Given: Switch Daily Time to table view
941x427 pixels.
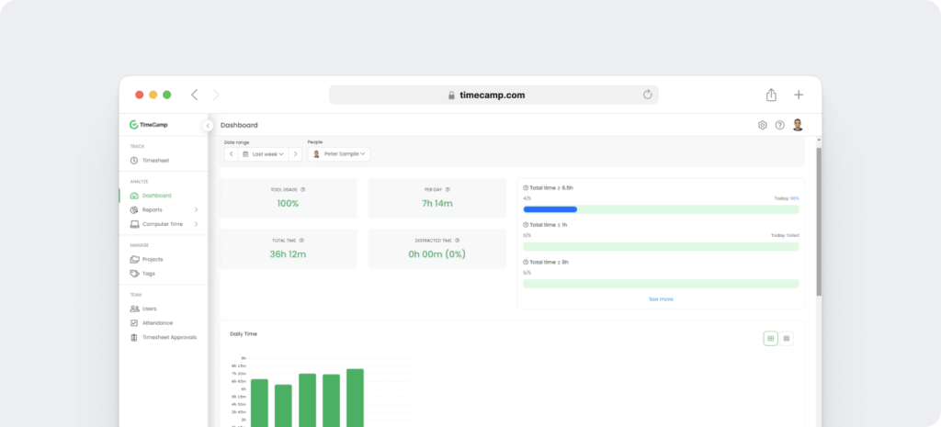Looking at the screenshot, I should [787, 339].
